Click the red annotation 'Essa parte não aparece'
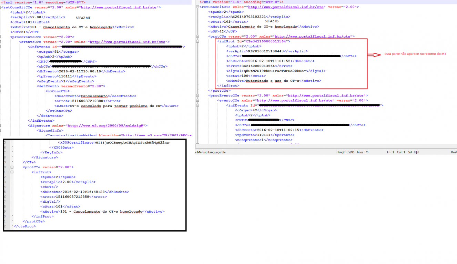The height and width of the screenshot is (264, 457). [x=415, y=54]
